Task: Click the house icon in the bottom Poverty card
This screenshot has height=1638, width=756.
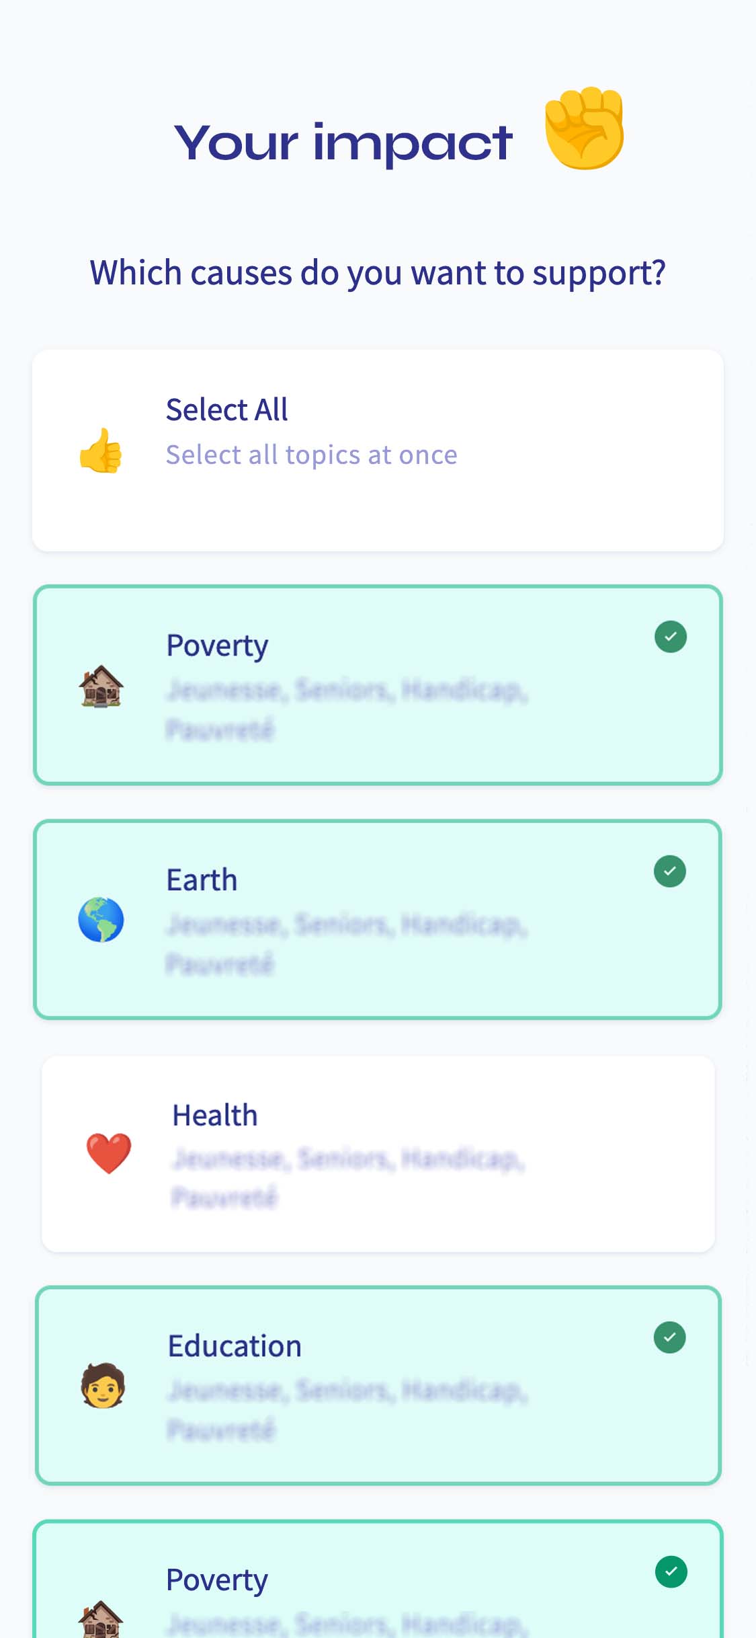Action: point(101,1619)
